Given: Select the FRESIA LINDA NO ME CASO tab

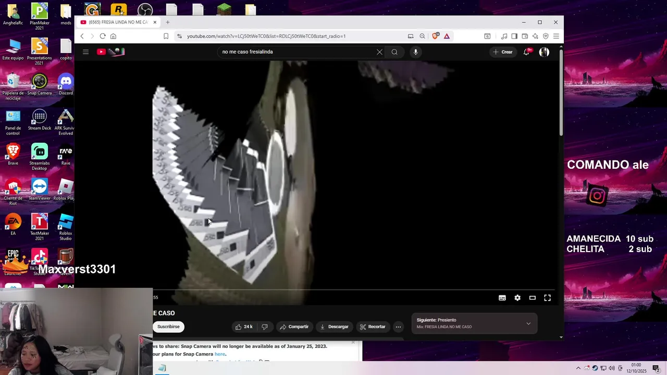Looking at the screenshot, I should pos(119,22).
